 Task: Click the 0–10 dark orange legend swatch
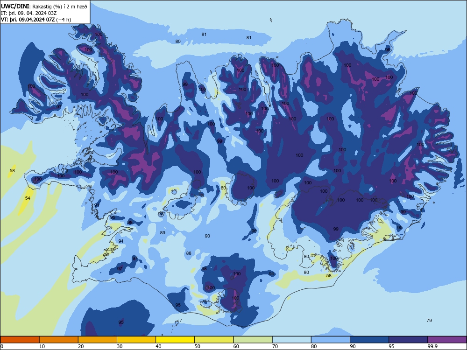click(x=20, y=340)
